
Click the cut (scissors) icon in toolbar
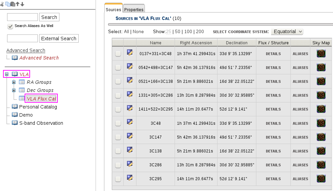tap(2, 4)
